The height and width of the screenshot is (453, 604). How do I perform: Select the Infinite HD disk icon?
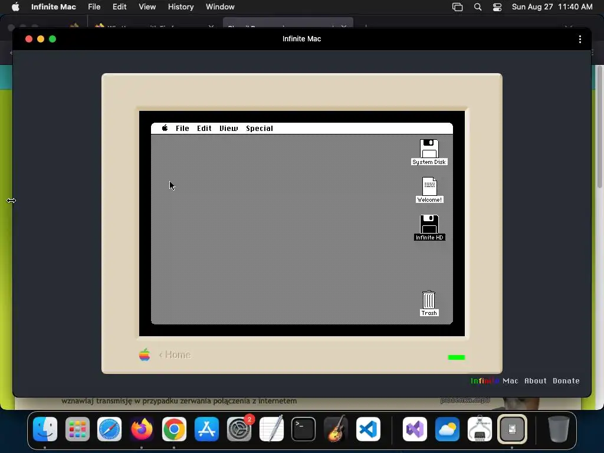tap(429, 224)
